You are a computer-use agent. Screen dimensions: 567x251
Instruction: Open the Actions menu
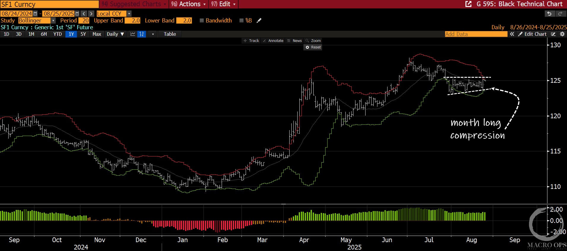pyautogui.click(x=188, y=4)
